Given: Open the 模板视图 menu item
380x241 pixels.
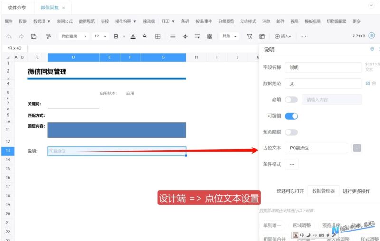Looking at the screenshot, I should [313, 21].
